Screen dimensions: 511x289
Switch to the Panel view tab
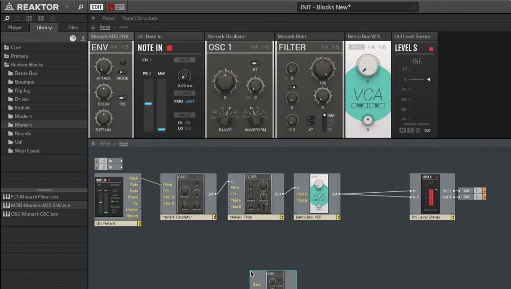(x=108, y=18)
